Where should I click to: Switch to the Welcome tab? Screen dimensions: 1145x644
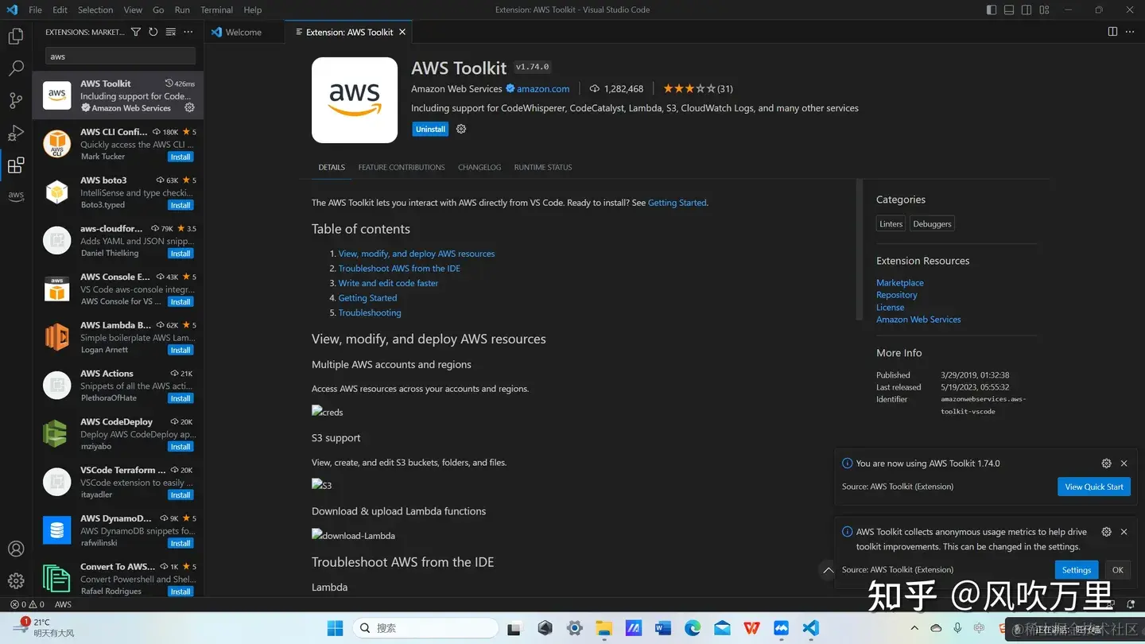[x=243, y=32]
